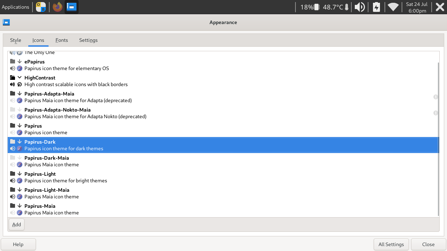This screenshot has width=447, height=251.
Task: Select the Papirus-Dark theme name
Action: coord(40,142)
